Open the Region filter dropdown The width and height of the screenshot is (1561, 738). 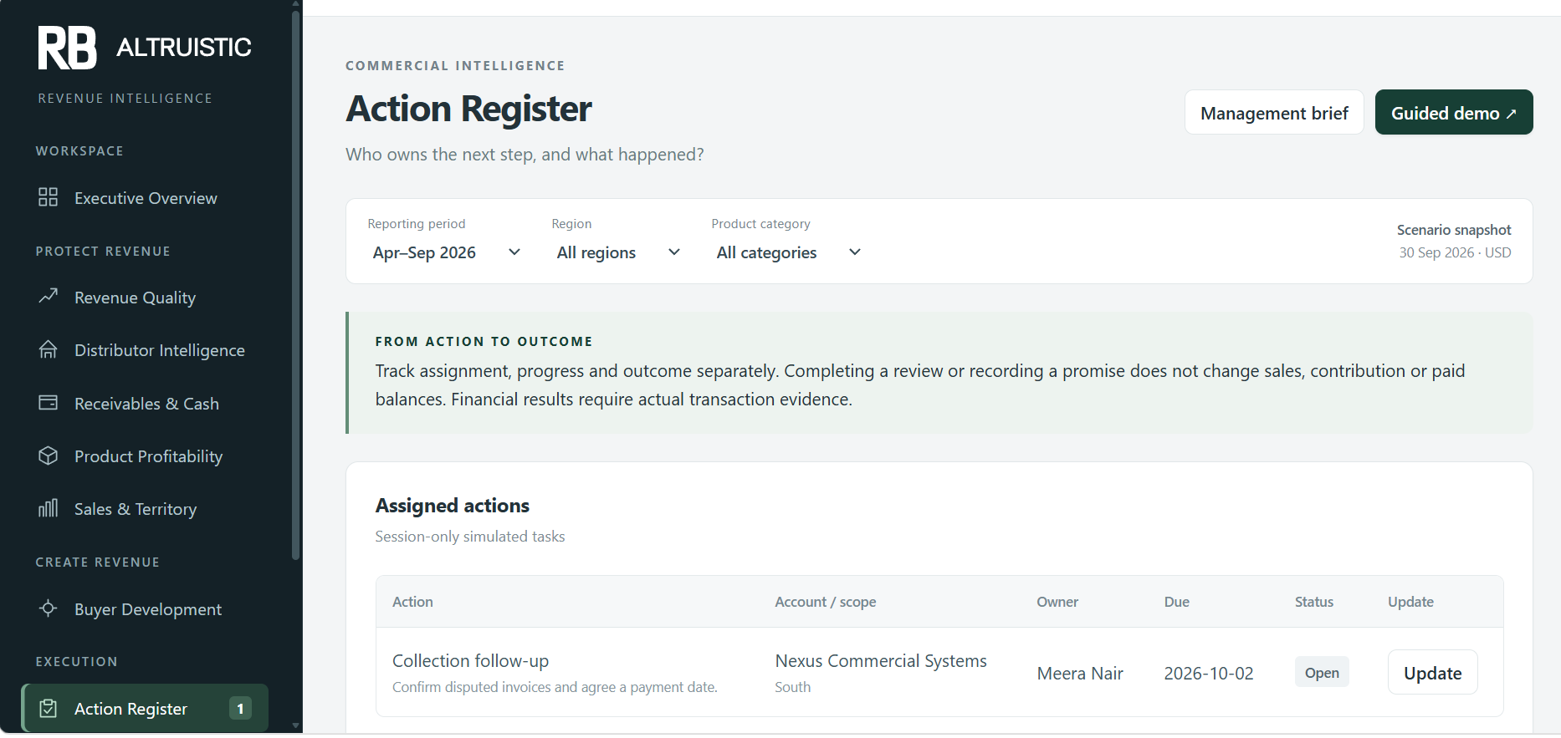[618, 252]
